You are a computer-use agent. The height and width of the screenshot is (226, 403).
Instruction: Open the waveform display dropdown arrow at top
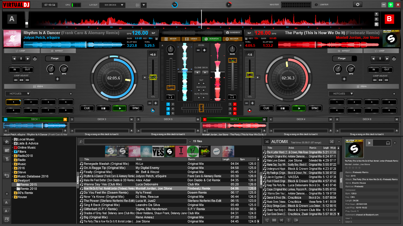click(x=144, y=5)
